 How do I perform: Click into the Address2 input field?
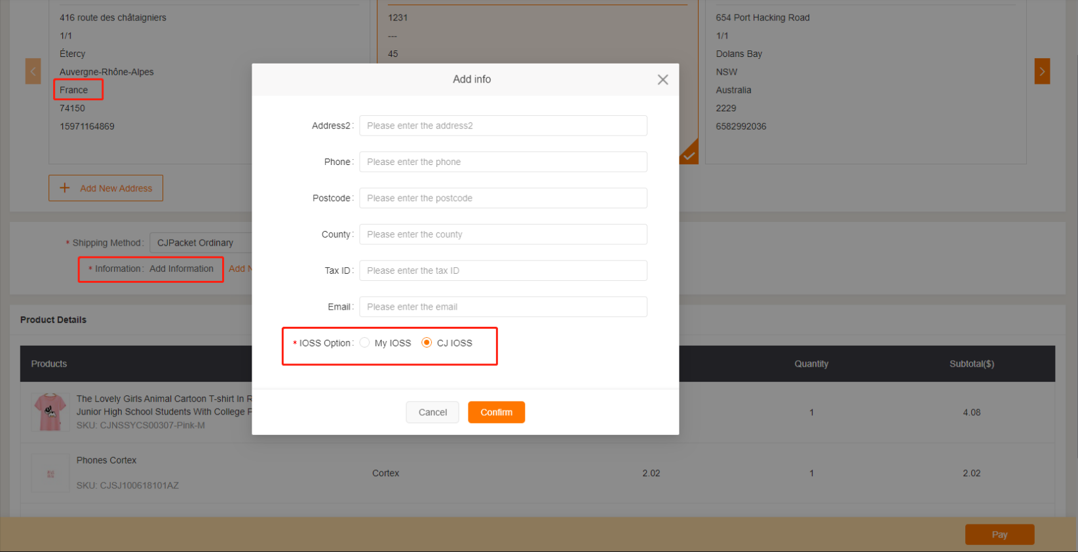tap(503, 126)
